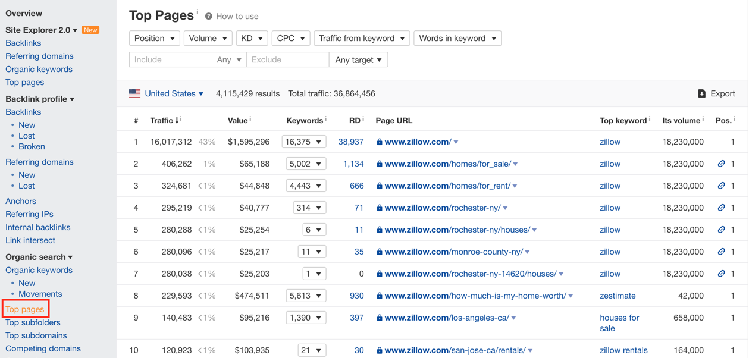This screenshot has width=749, height=358.
Task: Click the info icon beside the Keywords header
Action: click(326, 119)
